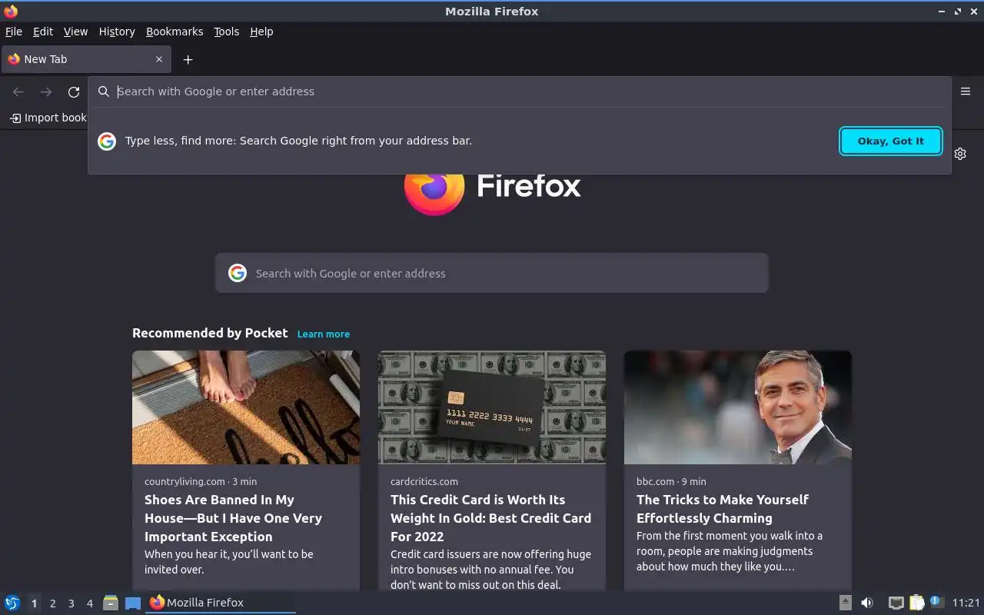Open a new tab with plus icon
The height and width of the screenshot is (615, 984).
pyautogui.click(x=188, y=59)
